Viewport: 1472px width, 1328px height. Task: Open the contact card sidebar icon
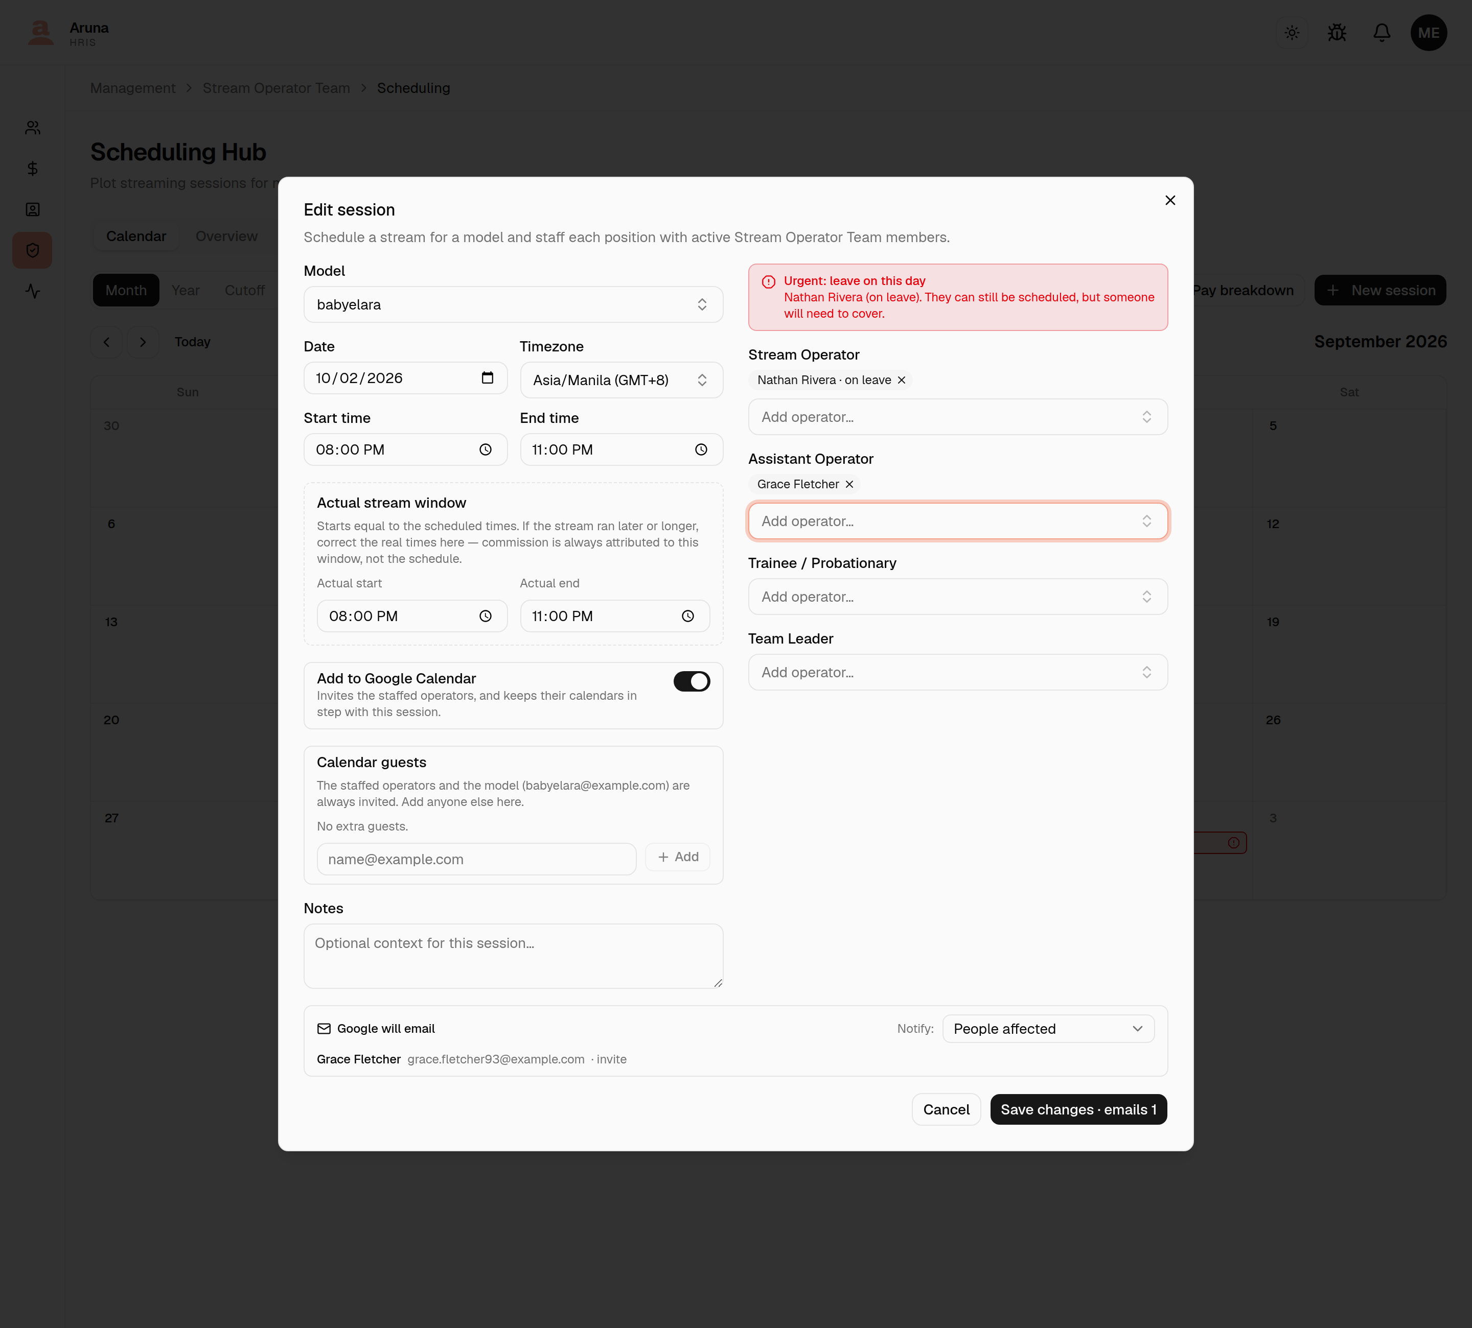click(x=32, y=209)
